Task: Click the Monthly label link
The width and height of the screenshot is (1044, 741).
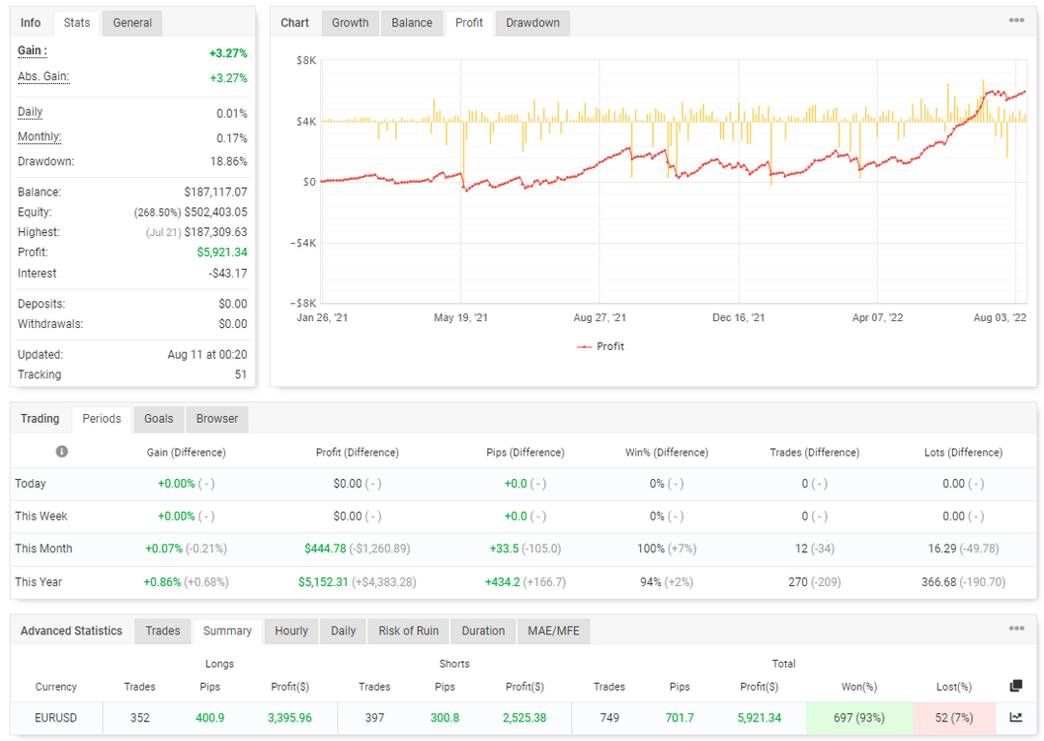Action: click(40, 136)
